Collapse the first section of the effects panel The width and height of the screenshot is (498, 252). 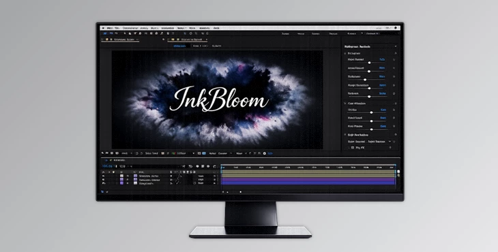click(x=345, y=54)
